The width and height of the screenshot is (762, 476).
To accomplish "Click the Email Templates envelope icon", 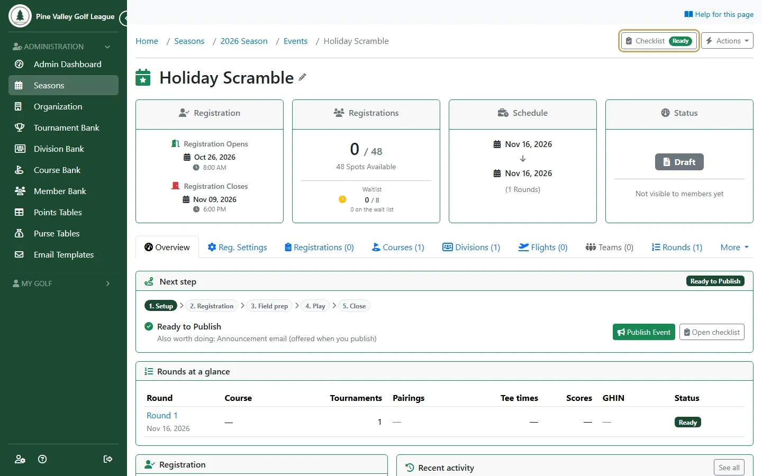I will click(19, 254).
